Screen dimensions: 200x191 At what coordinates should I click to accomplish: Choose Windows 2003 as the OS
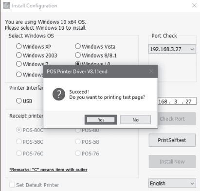36,55
